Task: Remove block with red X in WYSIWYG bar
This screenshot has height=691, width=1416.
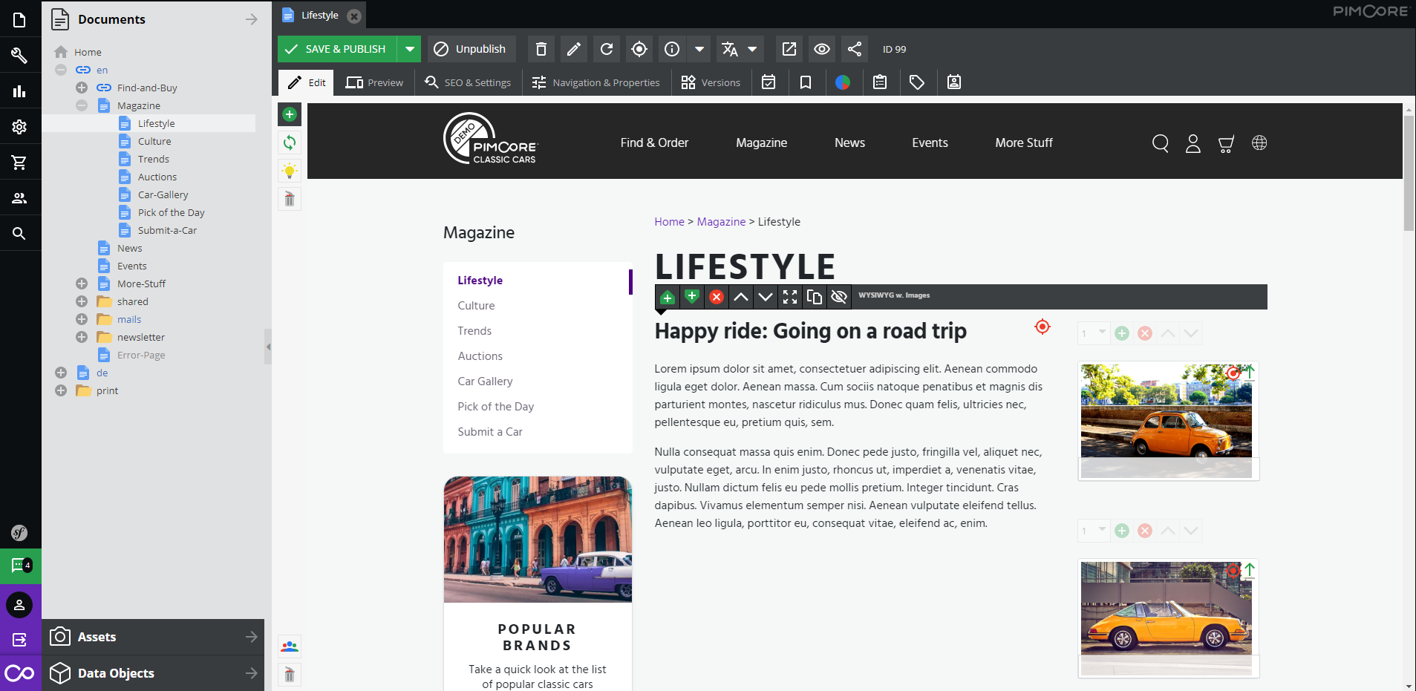Action: [717, 297]
